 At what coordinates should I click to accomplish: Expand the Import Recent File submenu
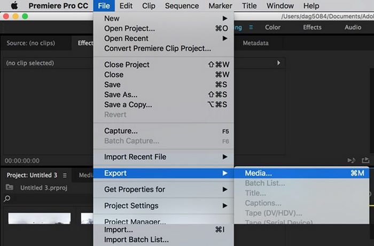pyautogui.click(x=163, y=157)
